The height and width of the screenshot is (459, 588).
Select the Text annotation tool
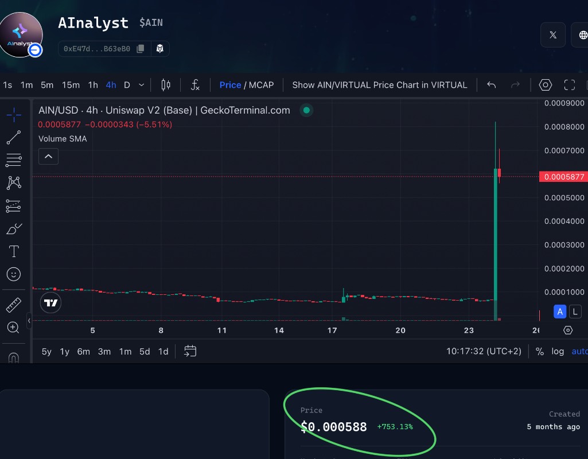14,251
